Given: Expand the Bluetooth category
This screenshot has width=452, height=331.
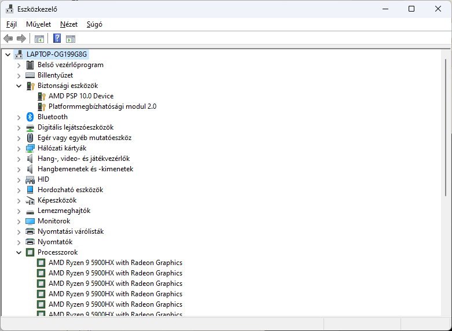Looking at the screenshot, I should tap(19, 117).
